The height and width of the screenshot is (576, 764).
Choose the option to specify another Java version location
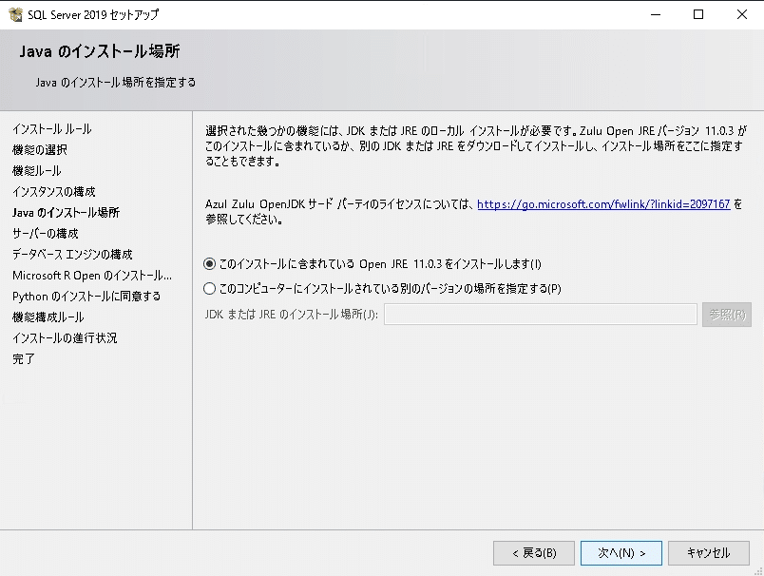(x=382, y=289)
